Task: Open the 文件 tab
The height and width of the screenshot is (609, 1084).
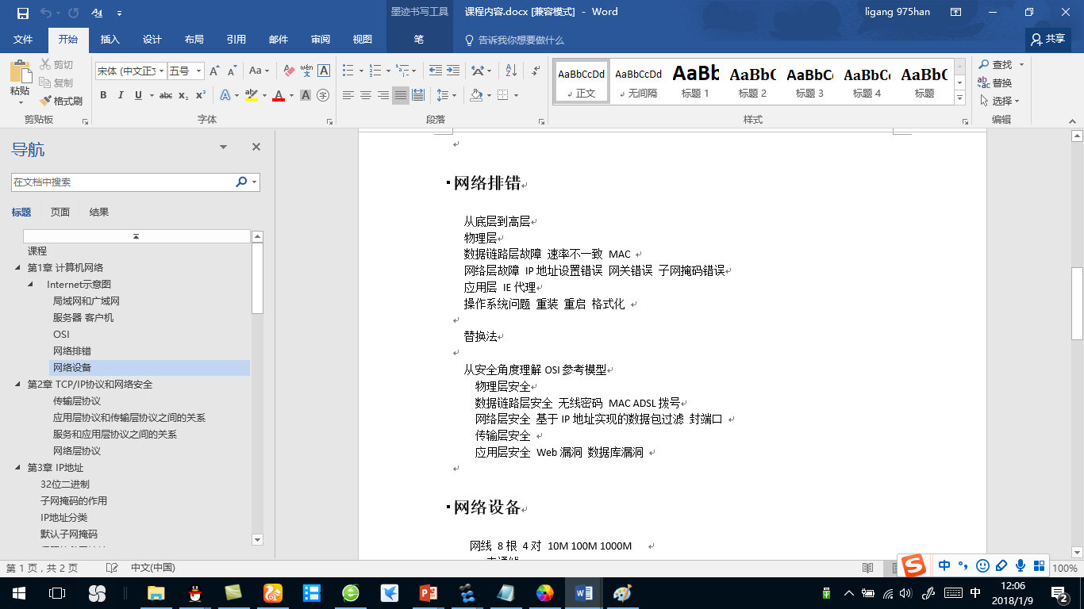Action: 23,40
